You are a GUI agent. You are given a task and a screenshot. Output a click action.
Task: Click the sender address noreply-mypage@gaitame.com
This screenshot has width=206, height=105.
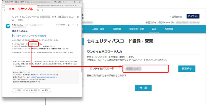pos(33,25)
